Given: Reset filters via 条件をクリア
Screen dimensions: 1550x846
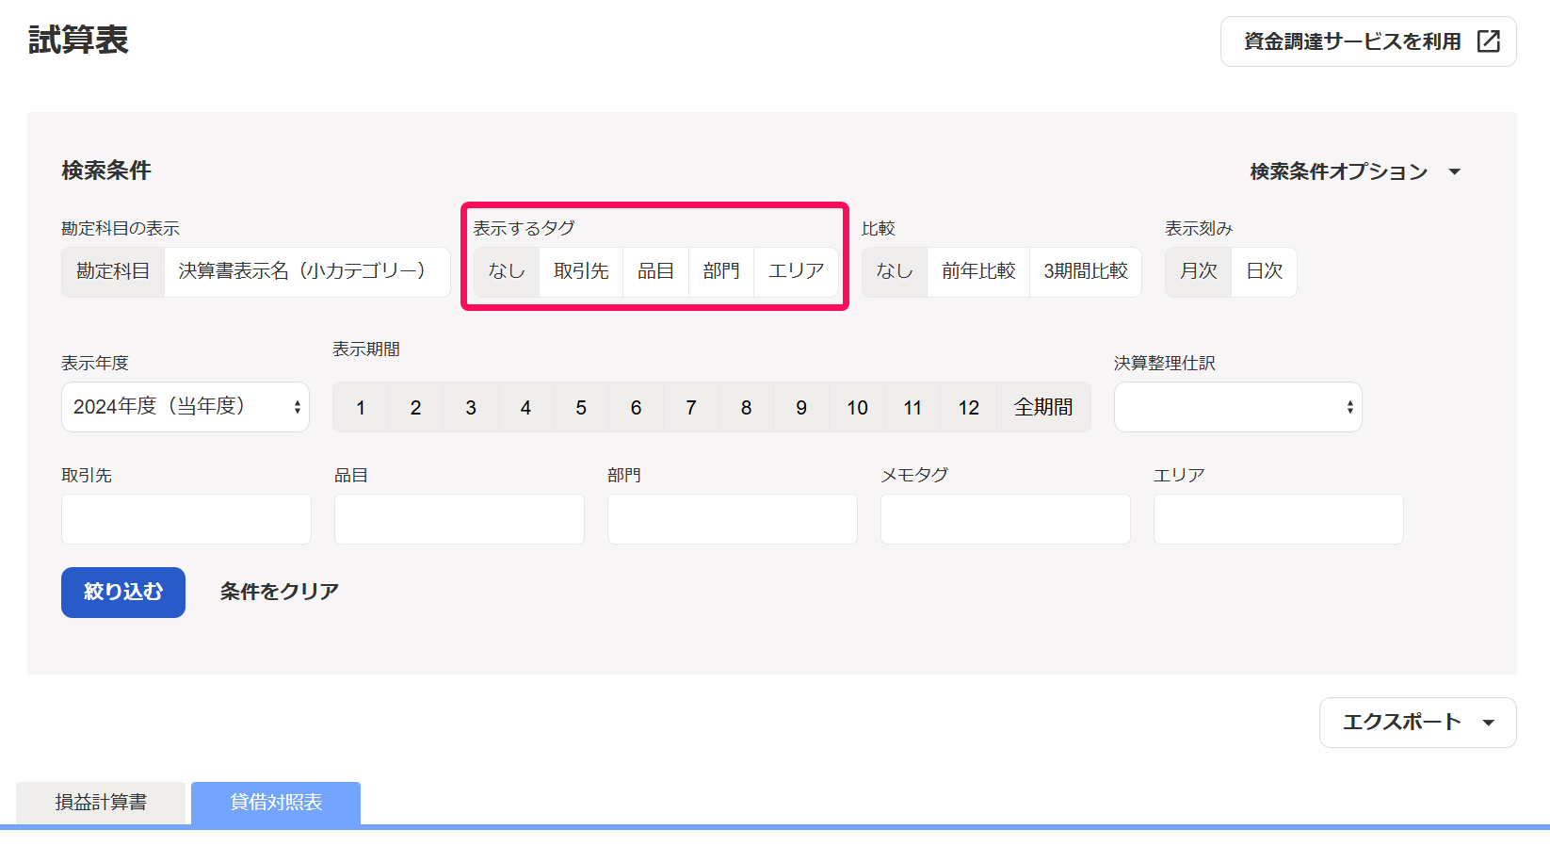Looking at the screenshot, I should coord(280,592).
